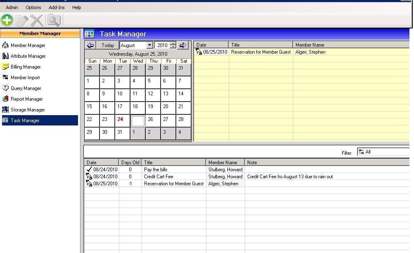The width and height of the screenshot is (414, 253).
Task: Click task icon in top 08/25/2010 row
Action: (199, 52)
